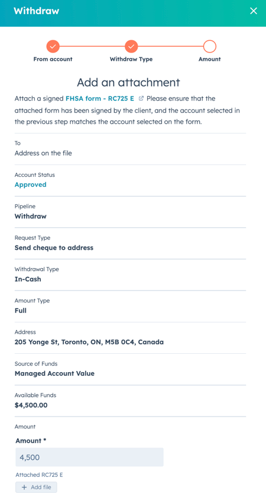Click the Add file button

(x=36, y=487)
